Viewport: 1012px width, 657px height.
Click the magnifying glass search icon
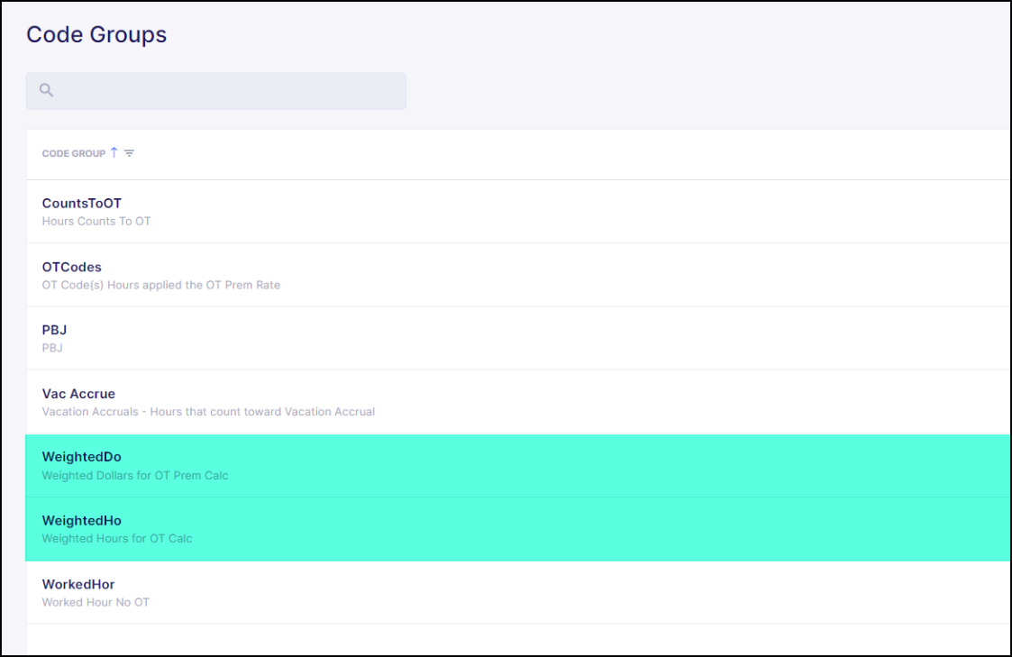coord(47,91)
